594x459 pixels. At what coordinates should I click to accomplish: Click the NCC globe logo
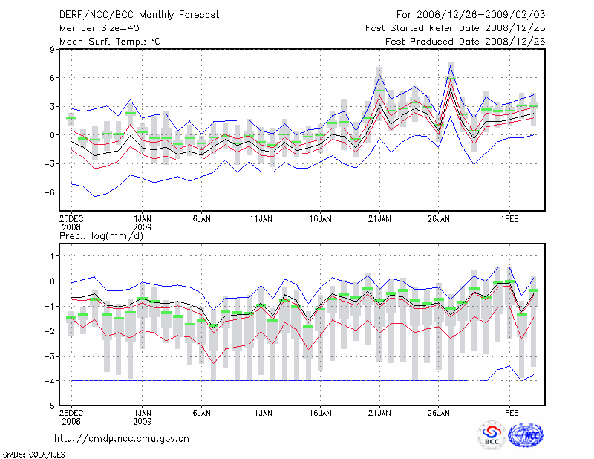coord(529,434)
